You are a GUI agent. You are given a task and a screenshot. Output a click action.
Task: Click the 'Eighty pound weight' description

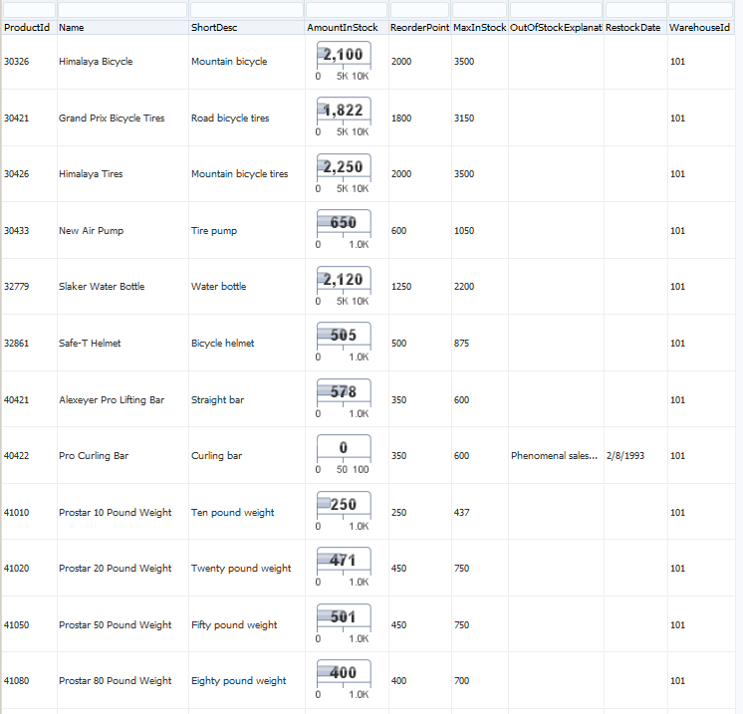click(238, 681)
